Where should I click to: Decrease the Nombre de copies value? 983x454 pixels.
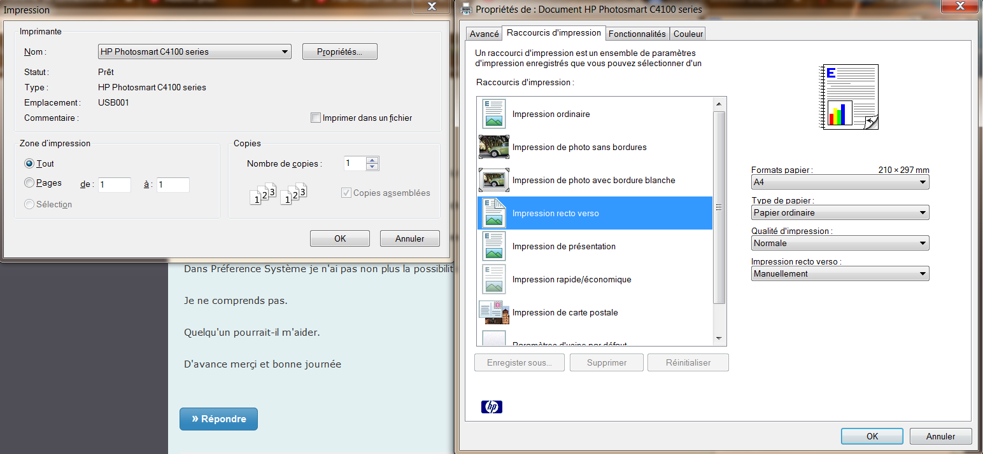click(372, 167)
